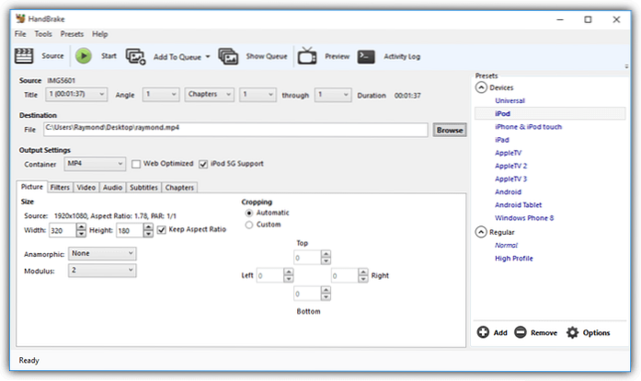This screenshot has width=641, height=381.
Task: Click the Remove preset minus icon
Action: click(521, 332)
